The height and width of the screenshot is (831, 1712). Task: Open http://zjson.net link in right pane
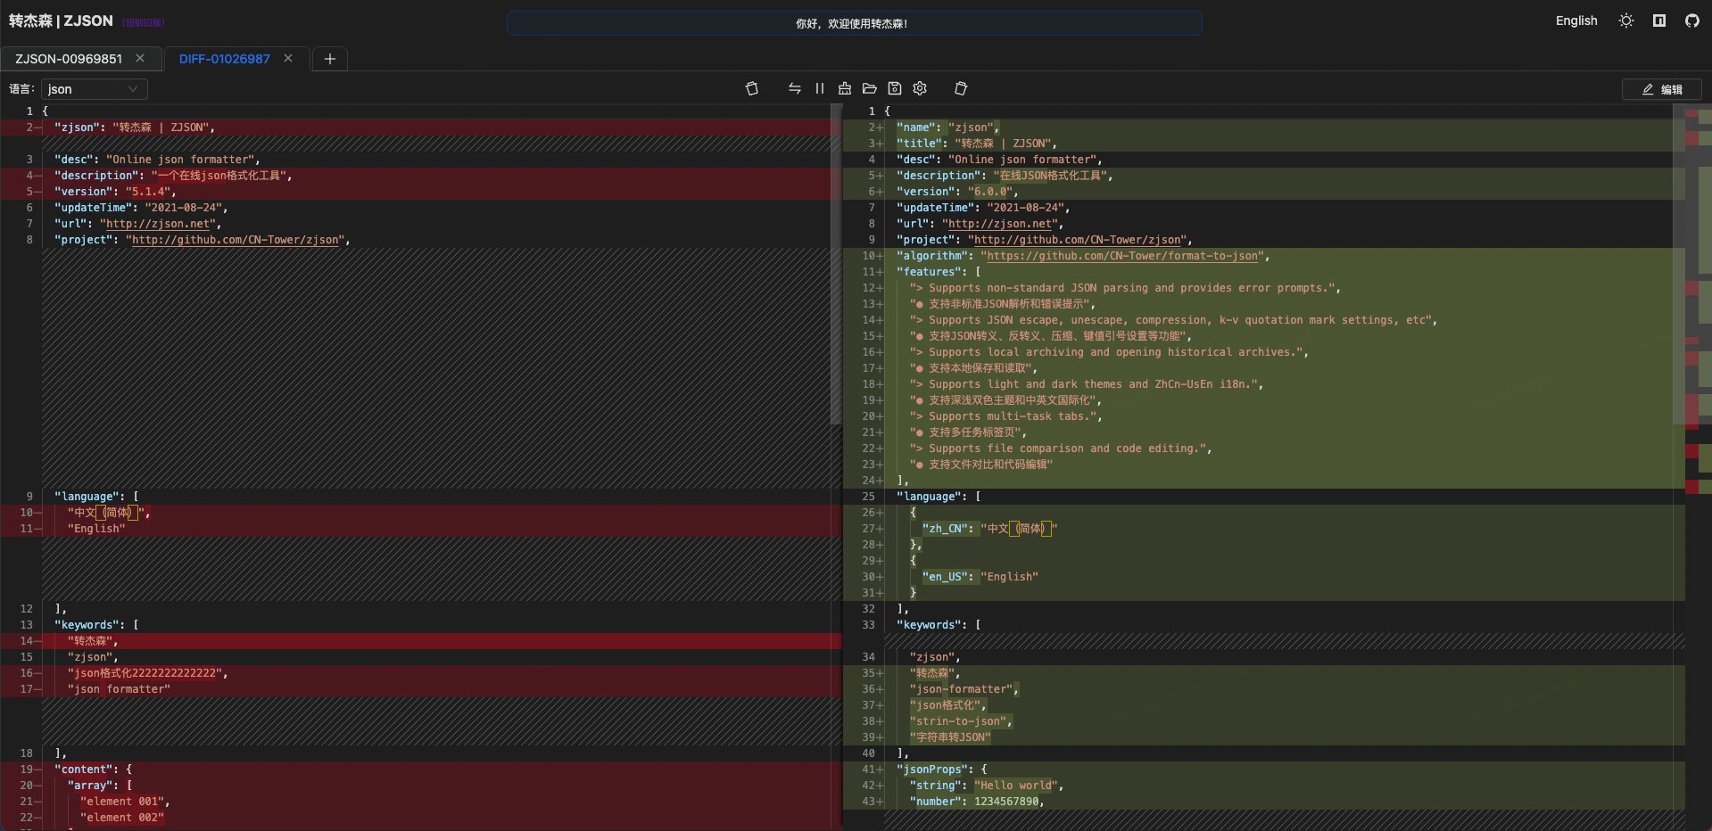[x=1000, y=224]
